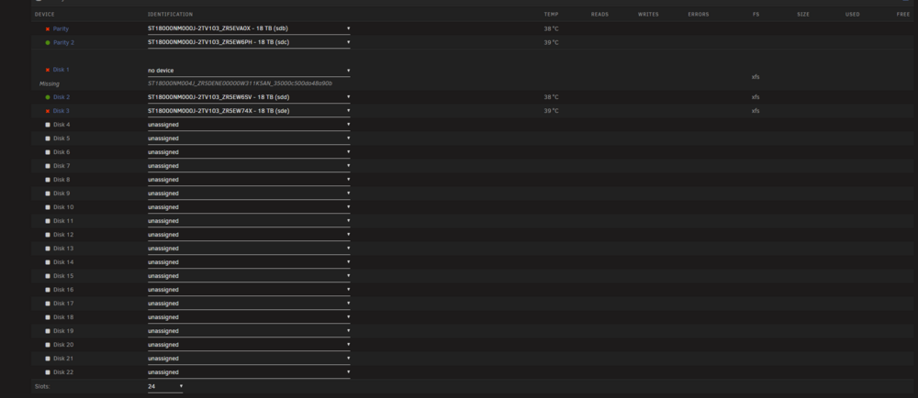Click the grey status square beside Disk 5
This screenshot has width=918, height=398.
48,138
